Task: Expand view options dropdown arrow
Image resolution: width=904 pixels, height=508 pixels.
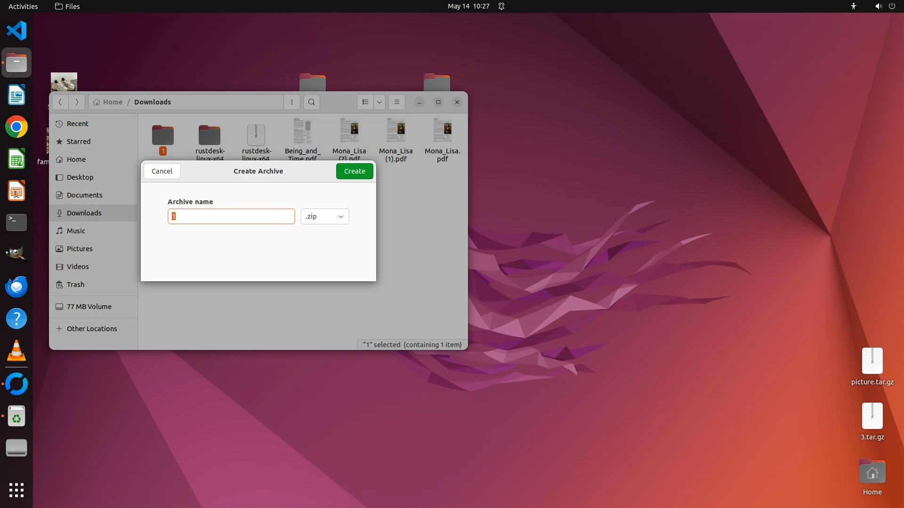Action: click(379, 102)
